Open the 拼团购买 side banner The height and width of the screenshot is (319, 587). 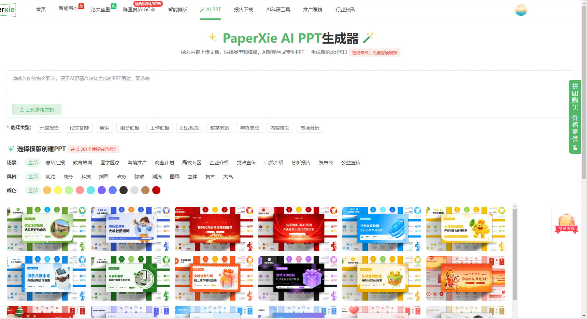(575, 117)
